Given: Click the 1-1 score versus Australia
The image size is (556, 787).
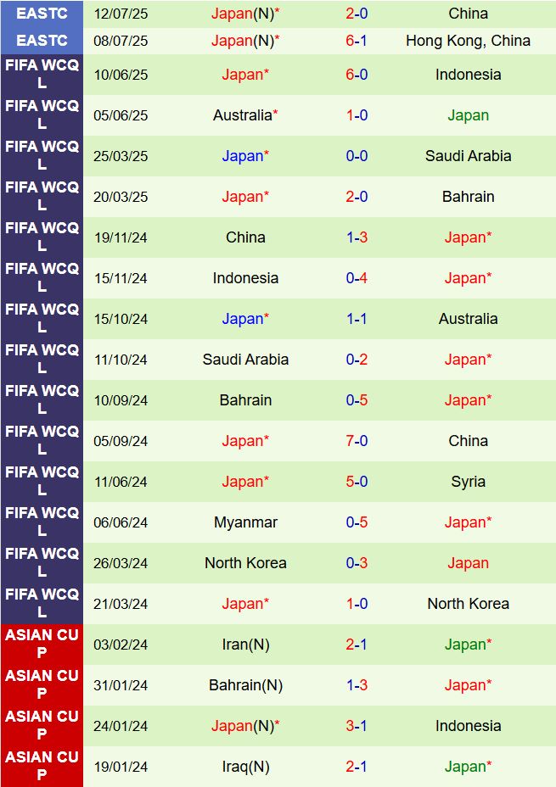Looking at the screenshot, I should [357, 319].
